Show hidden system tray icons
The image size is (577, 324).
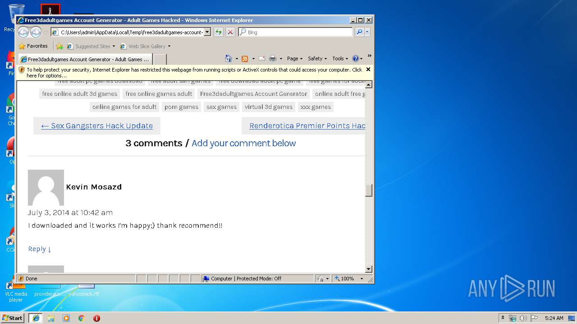point(503,318)
